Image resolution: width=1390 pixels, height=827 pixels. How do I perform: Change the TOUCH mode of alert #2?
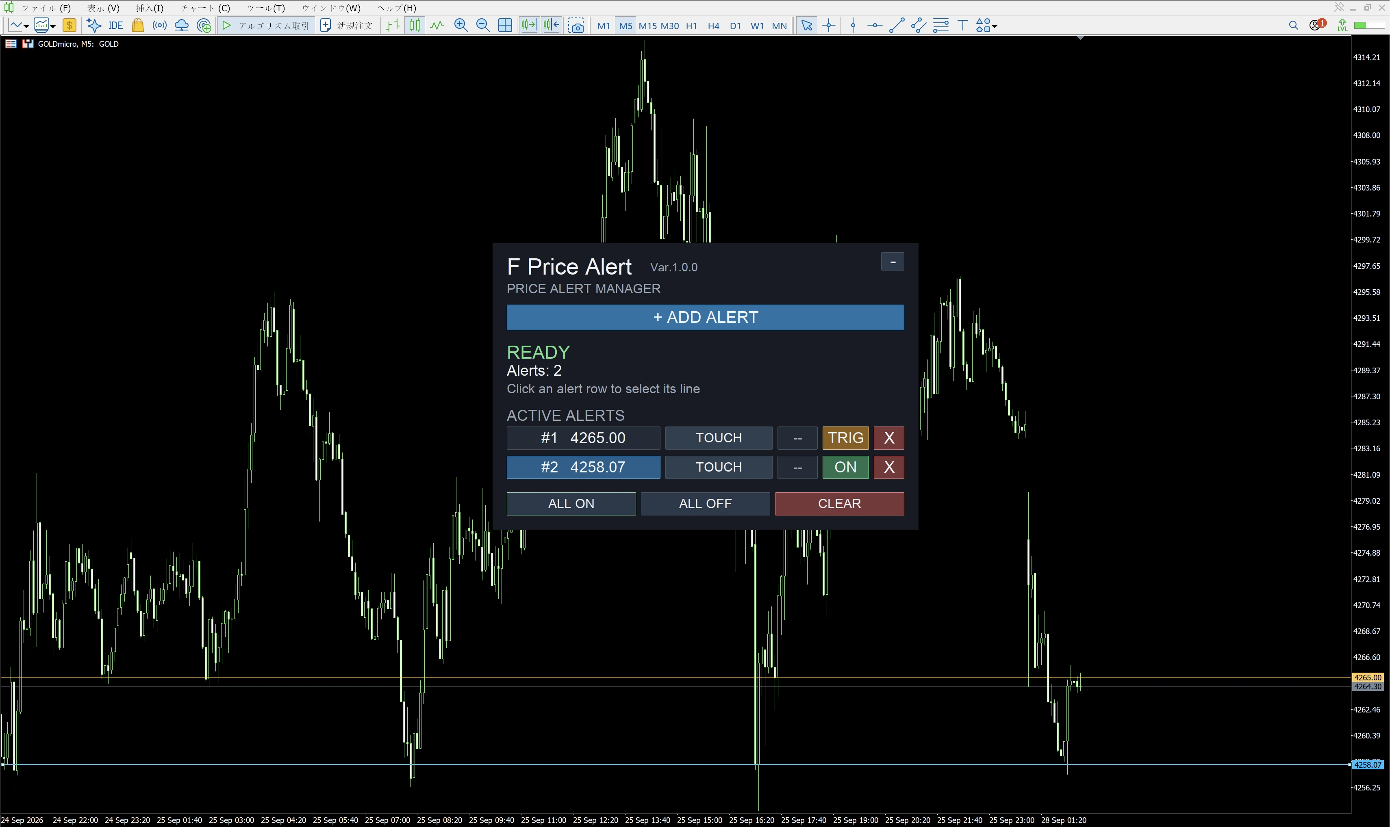pos(719,467)
